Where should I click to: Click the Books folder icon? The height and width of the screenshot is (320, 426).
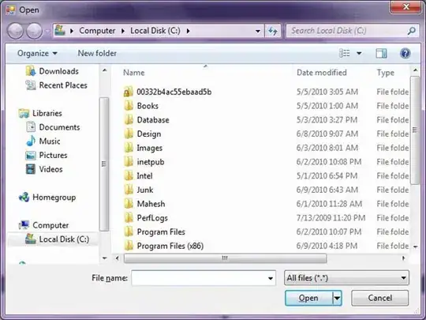(129, 106)
